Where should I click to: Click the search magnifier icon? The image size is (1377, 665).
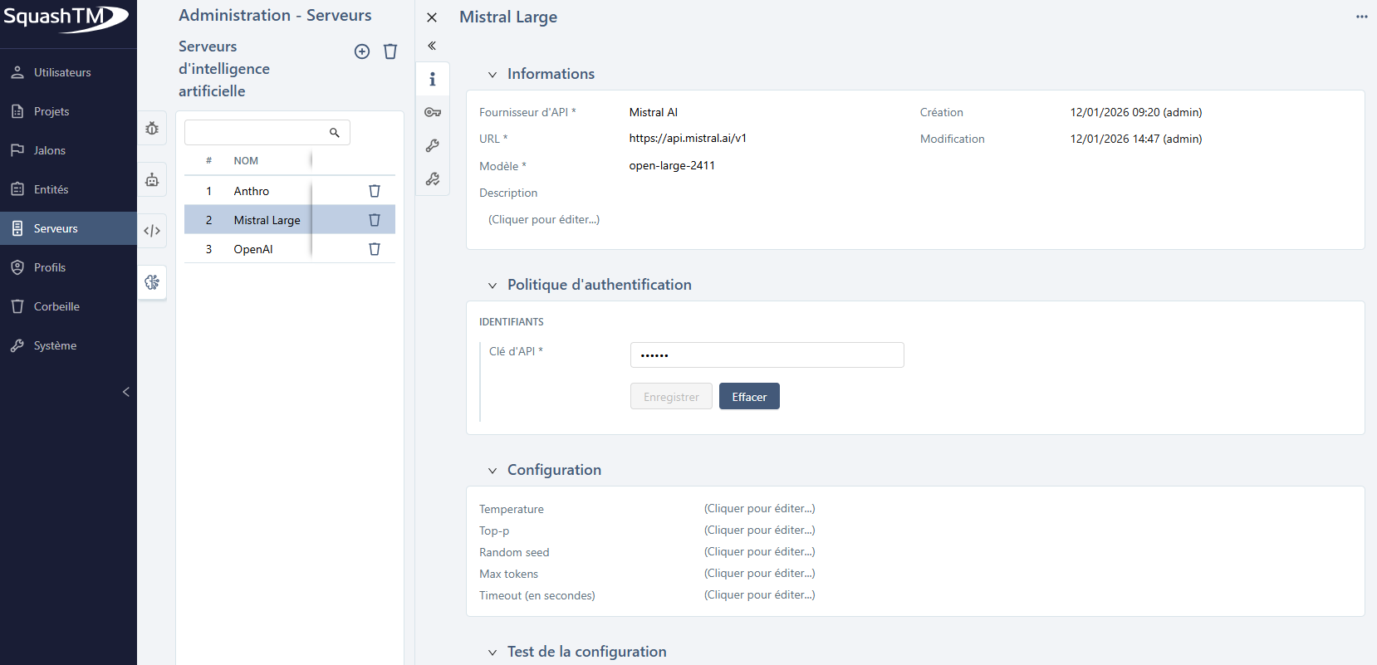pos(335,133)
